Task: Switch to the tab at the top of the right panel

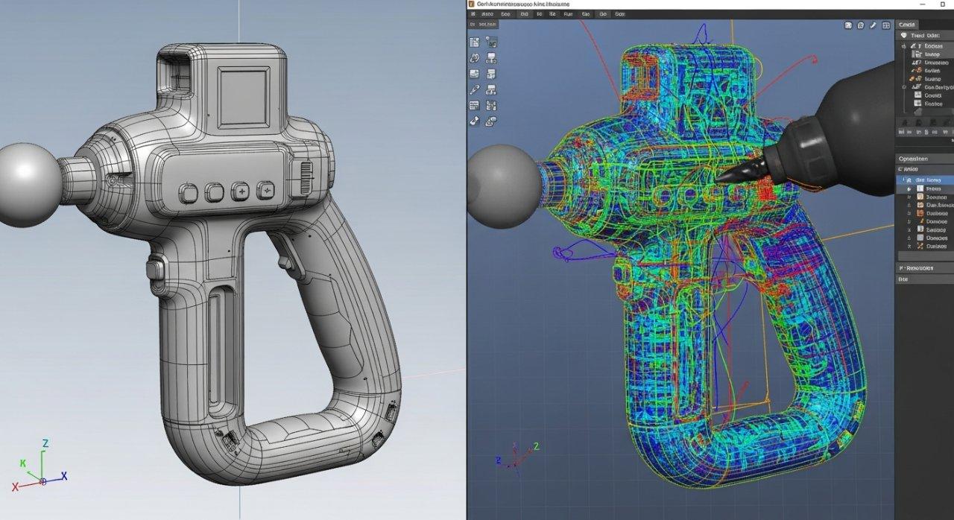Action: click(x=906, y=25)
